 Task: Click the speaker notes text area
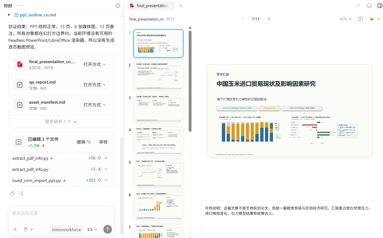[289, 216]
